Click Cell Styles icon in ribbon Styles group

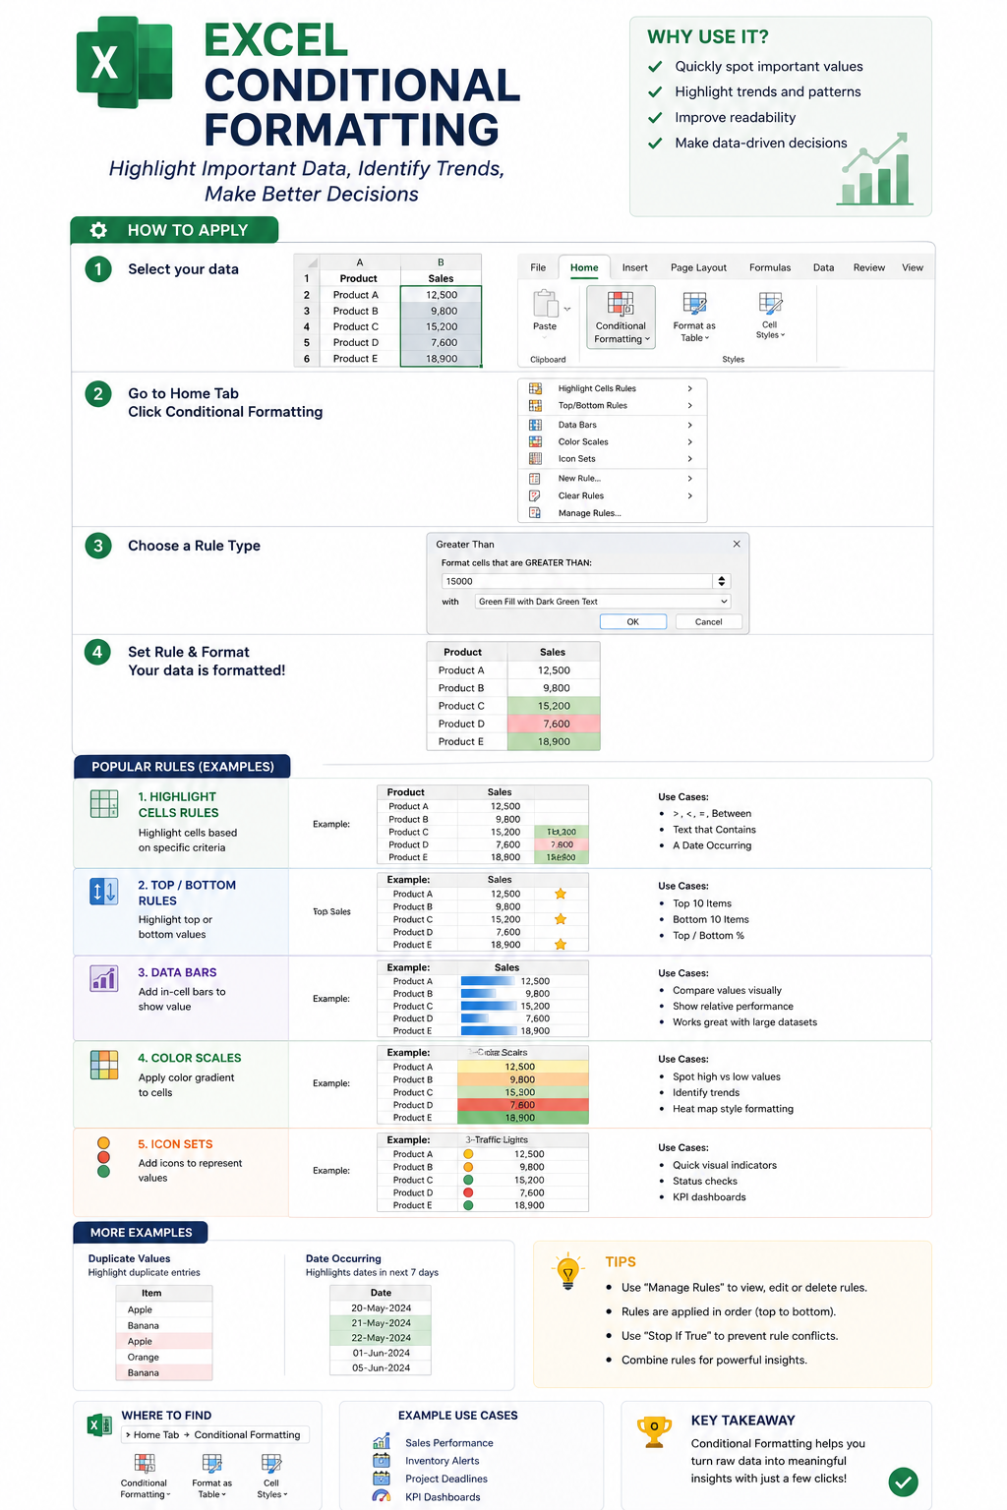click(x=770, y=303)
